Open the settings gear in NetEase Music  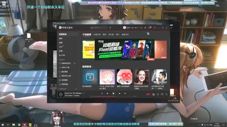tap(145, 28)
